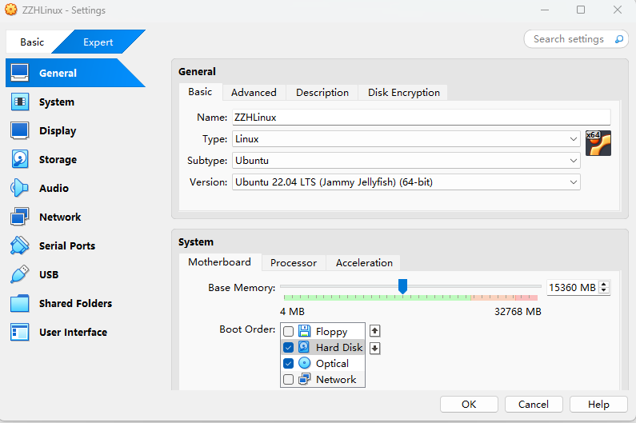Open the Serial Ports connector icon
636x423 pixels.
pos(19,245)
